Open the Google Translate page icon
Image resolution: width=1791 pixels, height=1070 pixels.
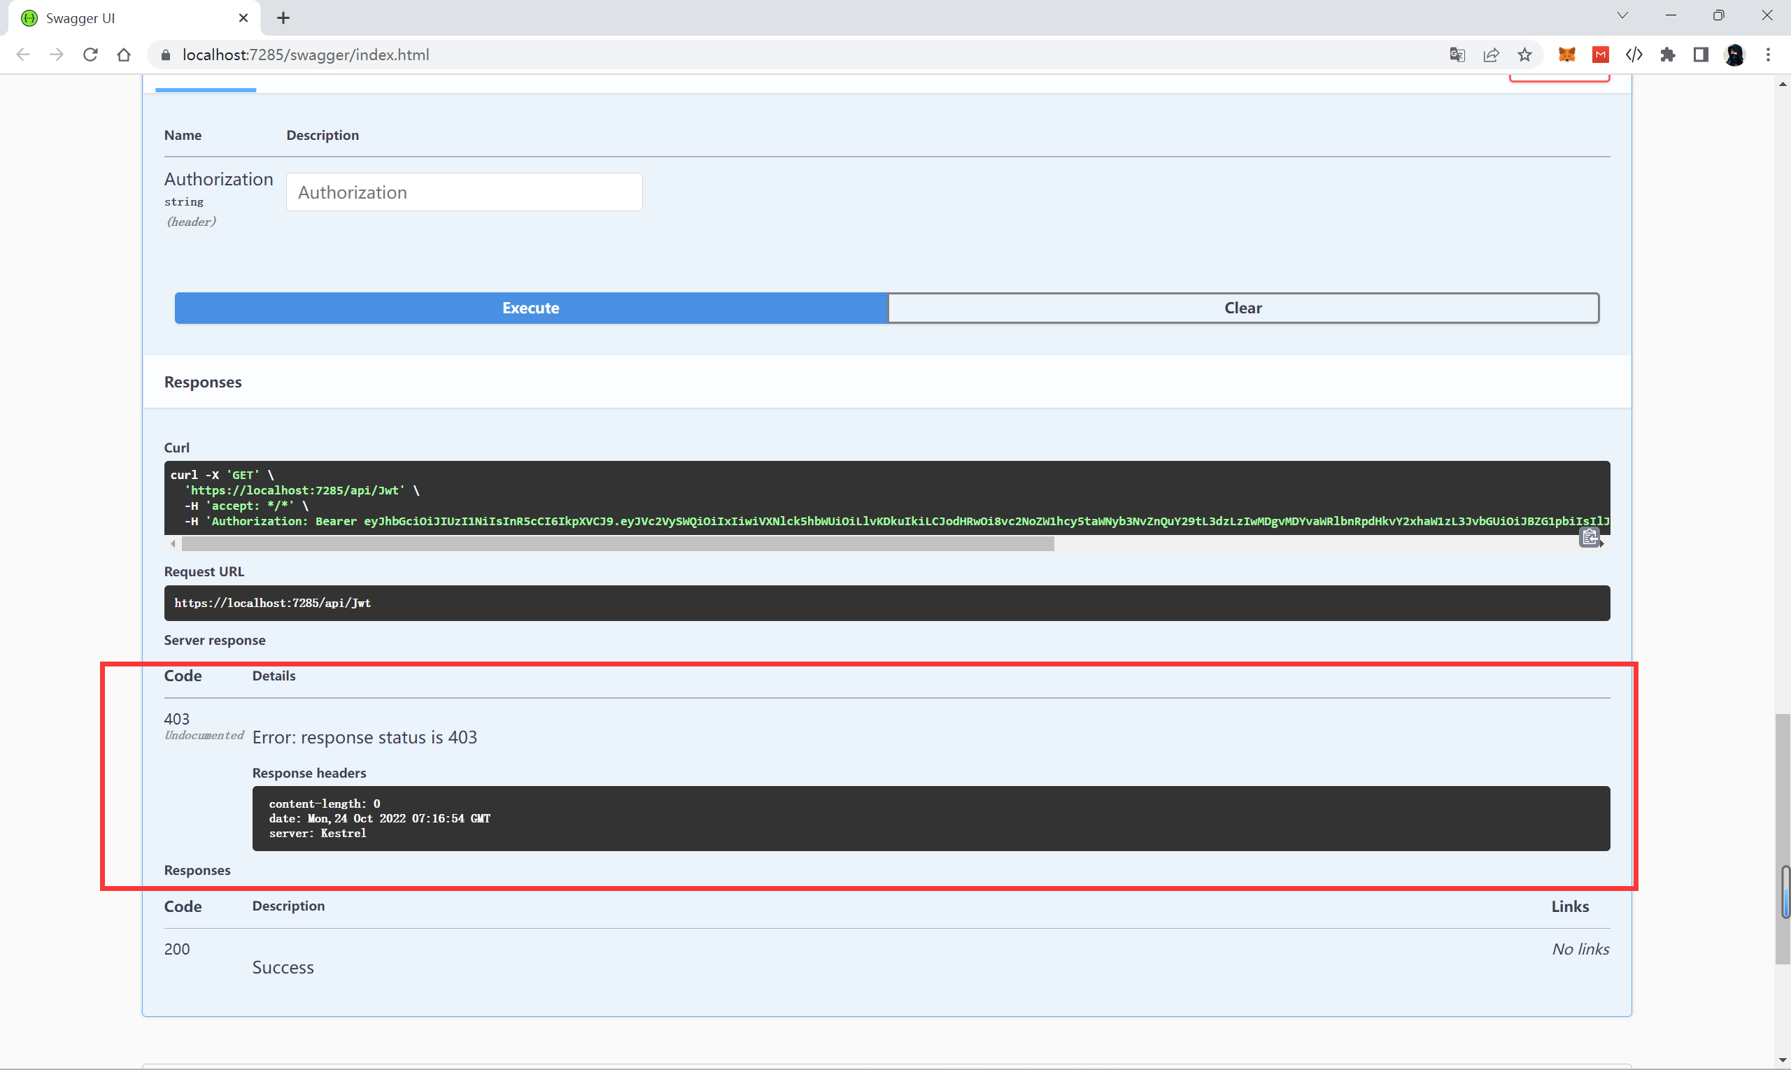1457,55
